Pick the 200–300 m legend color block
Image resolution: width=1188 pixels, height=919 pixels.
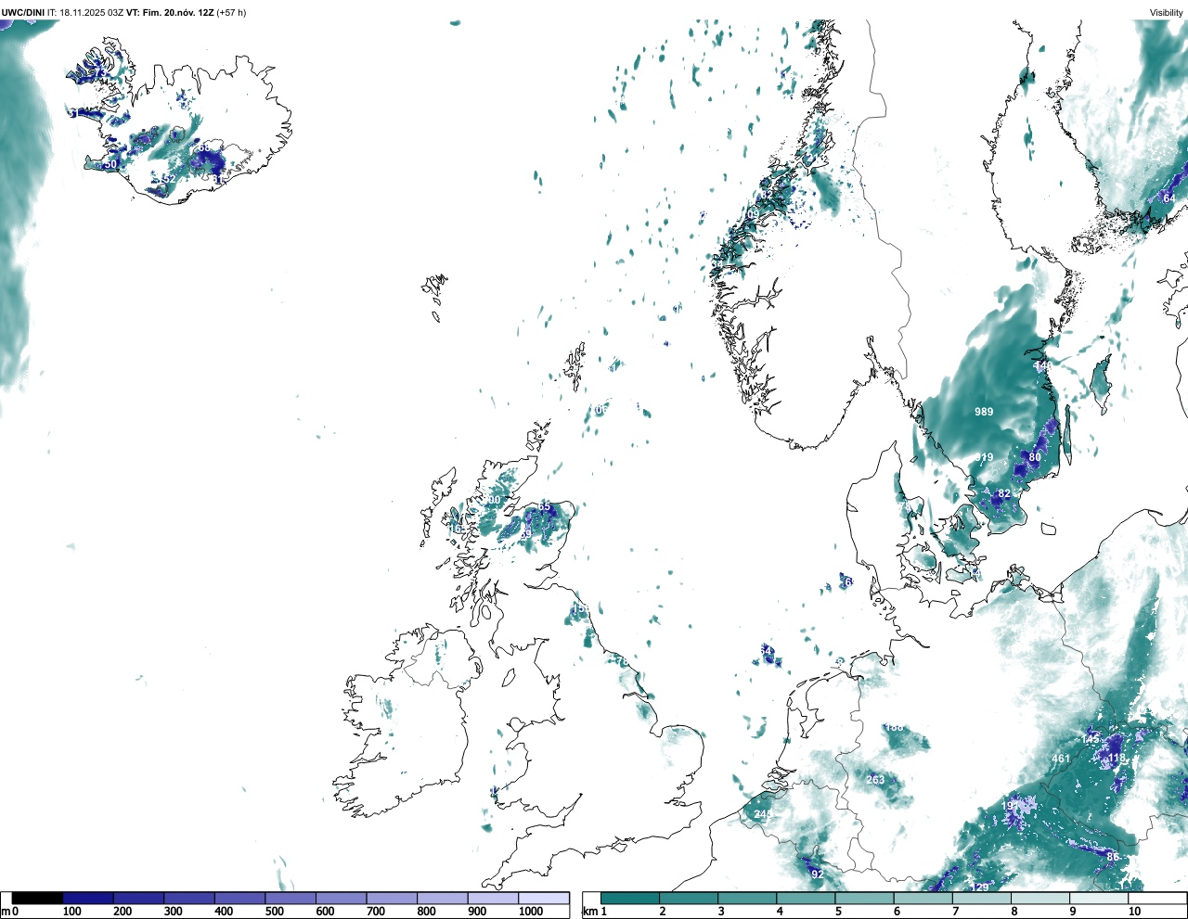(139, 898)
